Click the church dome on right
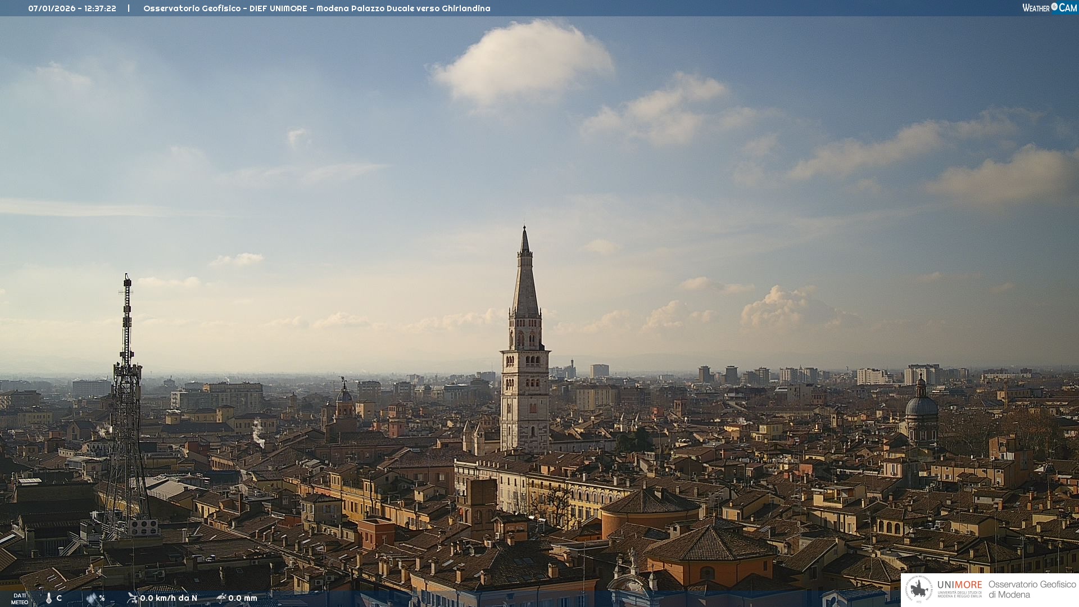This screenshot has height=607, width=1079. pyautogui.click(x=921, y=406)
